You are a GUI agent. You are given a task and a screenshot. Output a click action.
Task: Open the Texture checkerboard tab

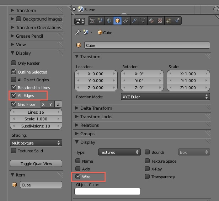(x=160, y=21)
